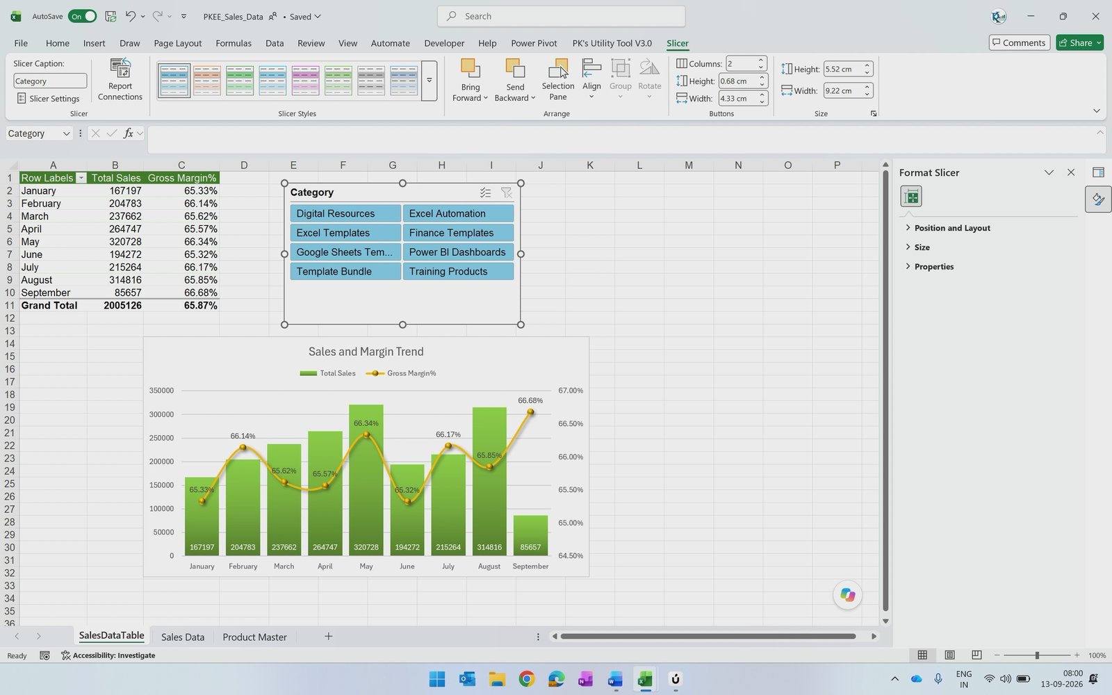Switch to the Product Master sheet

[254, 637]
